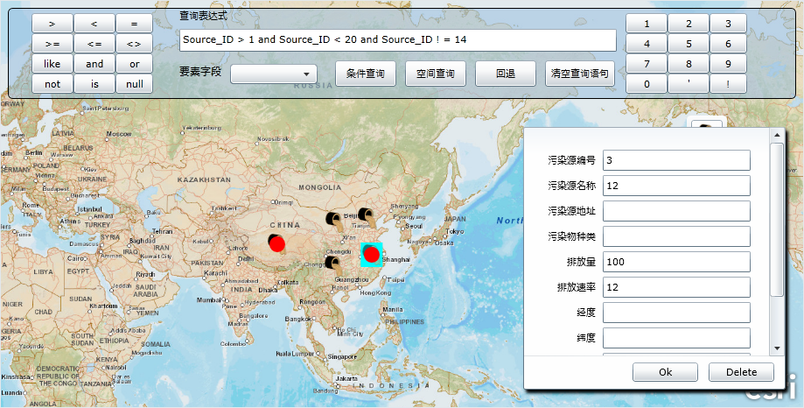Start the 空间查询 spatial query
The image size is (804, 408).
pos(436,74)
